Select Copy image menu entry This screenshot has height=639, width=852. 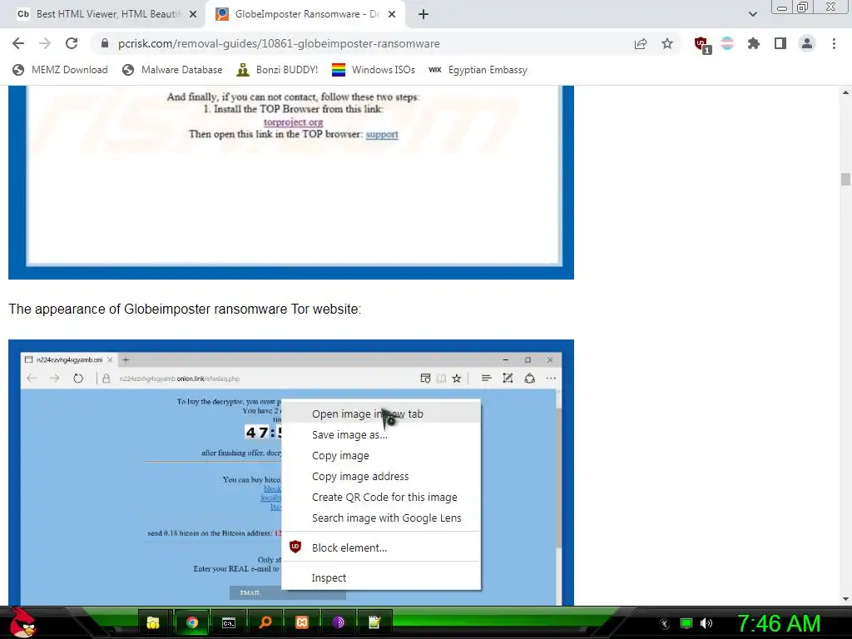(381, 455)
